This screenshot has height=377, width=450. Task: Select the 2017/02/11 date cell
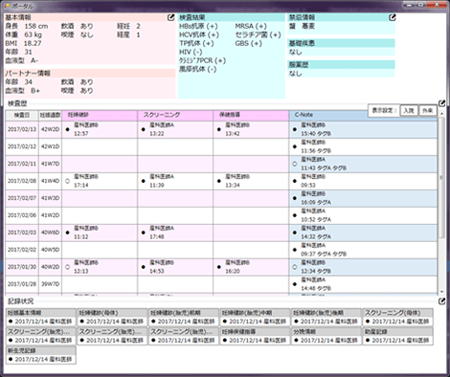point(22,164)
